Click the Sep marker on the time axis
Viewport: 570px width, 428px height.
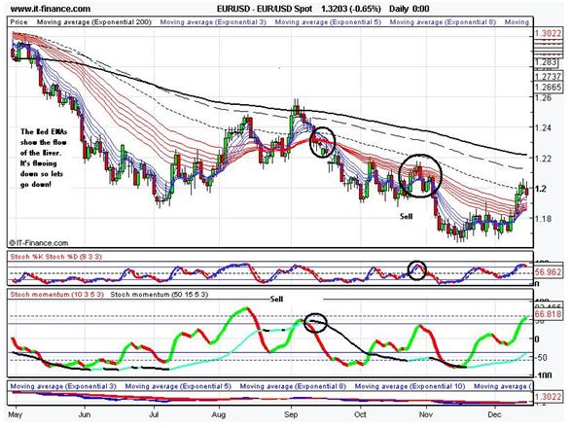click(x=291, y=415)
